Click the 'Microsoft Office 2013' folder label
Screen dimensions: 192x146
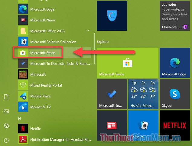pyautogui.click(x=47, y=31)
